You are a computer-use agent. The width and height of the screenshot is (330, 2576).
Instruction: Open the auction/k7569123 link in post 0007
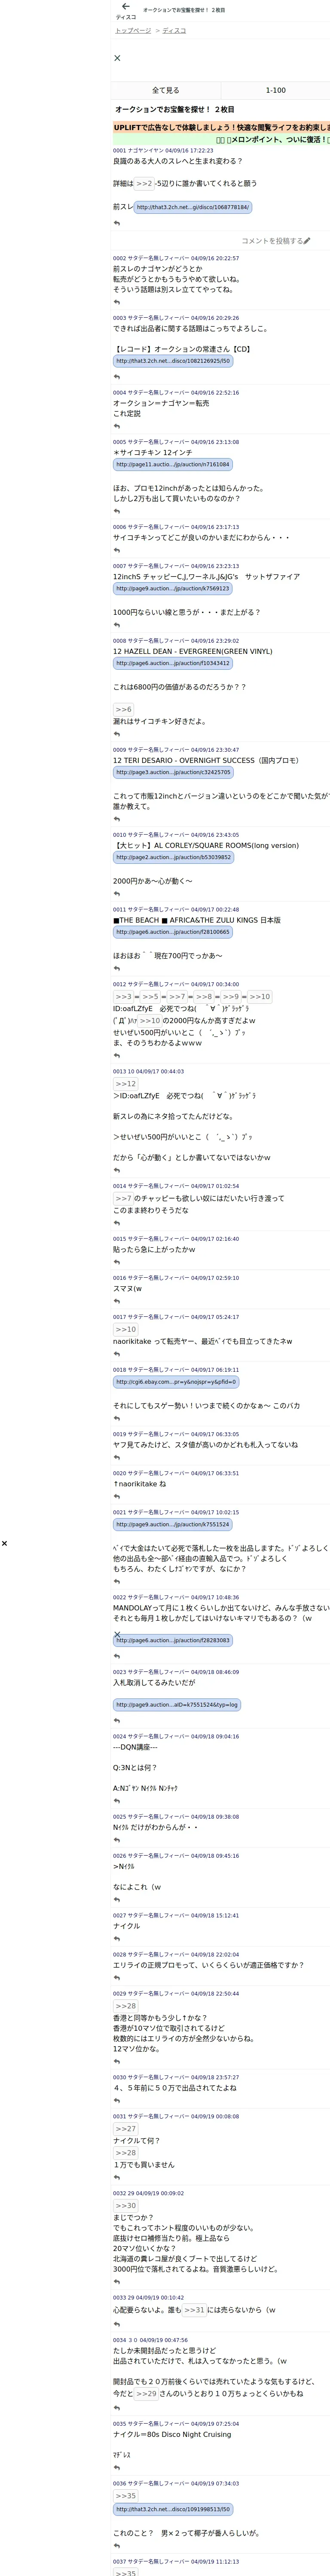[173, 589]
